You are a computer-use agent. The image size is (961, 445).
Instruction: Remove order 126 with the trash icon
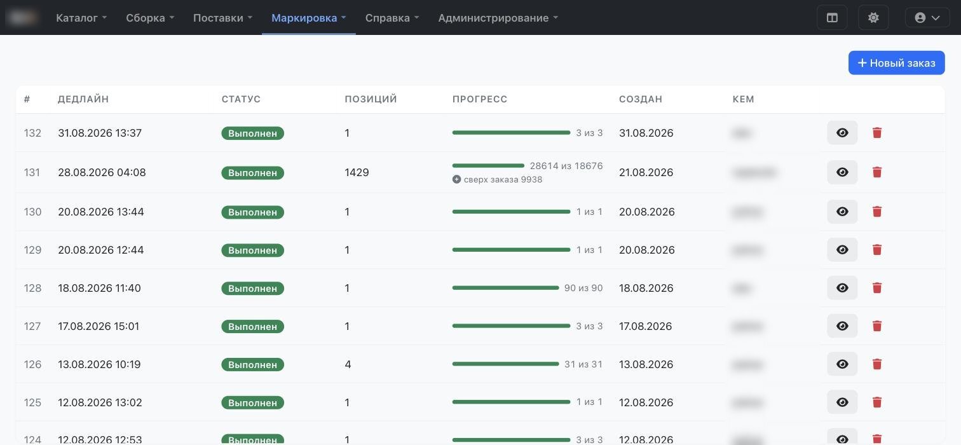[877, 364]
